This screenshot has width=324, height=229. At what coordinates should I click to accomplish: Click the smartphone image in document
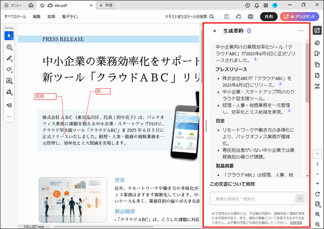pos(184,132)
